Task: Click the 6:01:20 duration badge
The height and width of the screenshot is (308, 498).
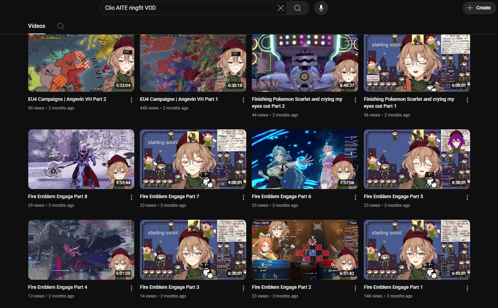Action: (123, 273)
